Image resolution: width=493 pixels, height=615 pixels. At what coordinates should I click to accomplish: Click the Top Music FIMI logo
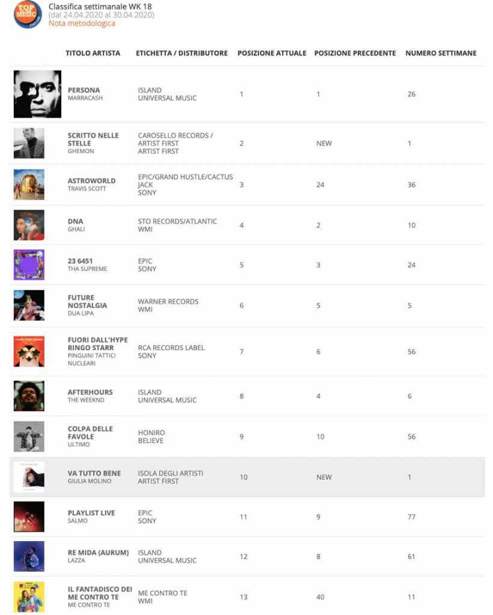(x=28, y=14)
